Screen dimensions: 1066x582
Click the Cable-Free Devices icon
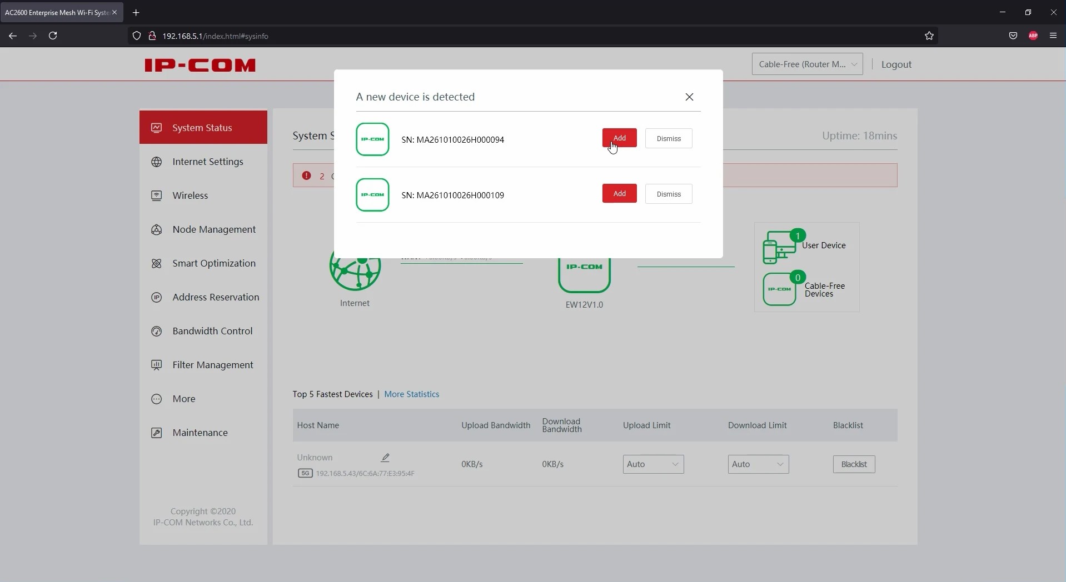click(x=779, y=289)
